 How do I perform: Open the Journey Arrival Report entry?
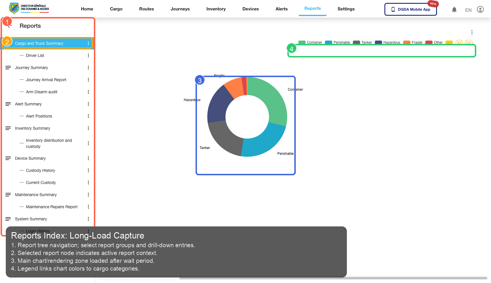[x=46, y=80]
